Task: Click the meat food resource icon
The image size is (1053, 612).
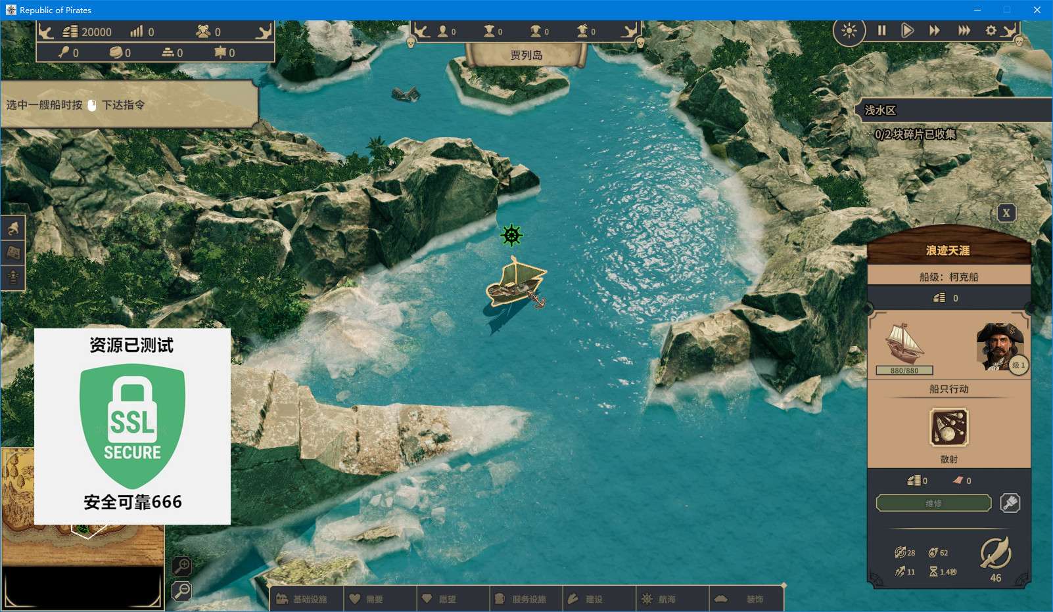Action: [x=64, y=52]
